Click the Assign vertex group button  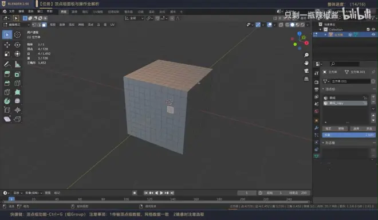(328, 128)
